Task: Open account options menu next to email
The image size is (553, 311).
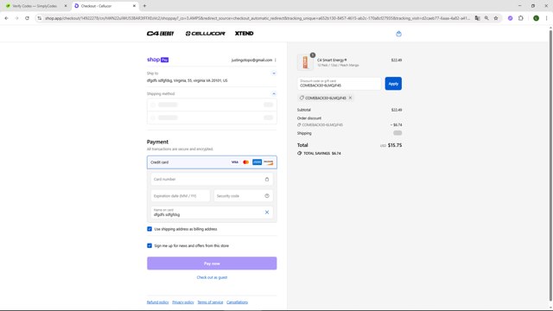Action: tap(276, 60)
